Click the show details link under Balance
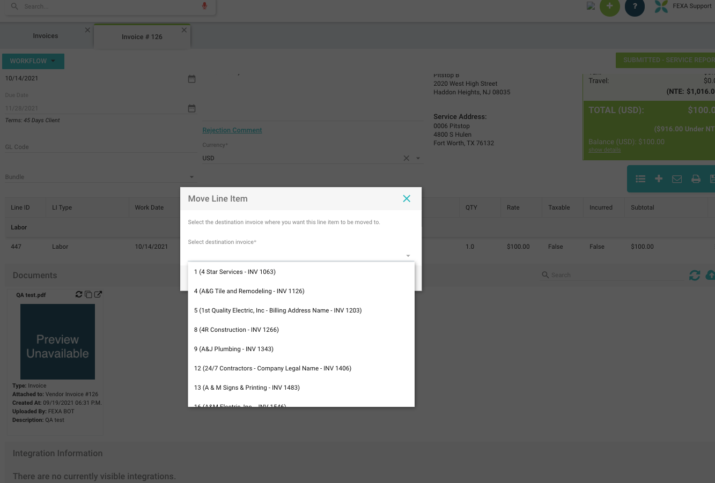 tap(605, 150)
